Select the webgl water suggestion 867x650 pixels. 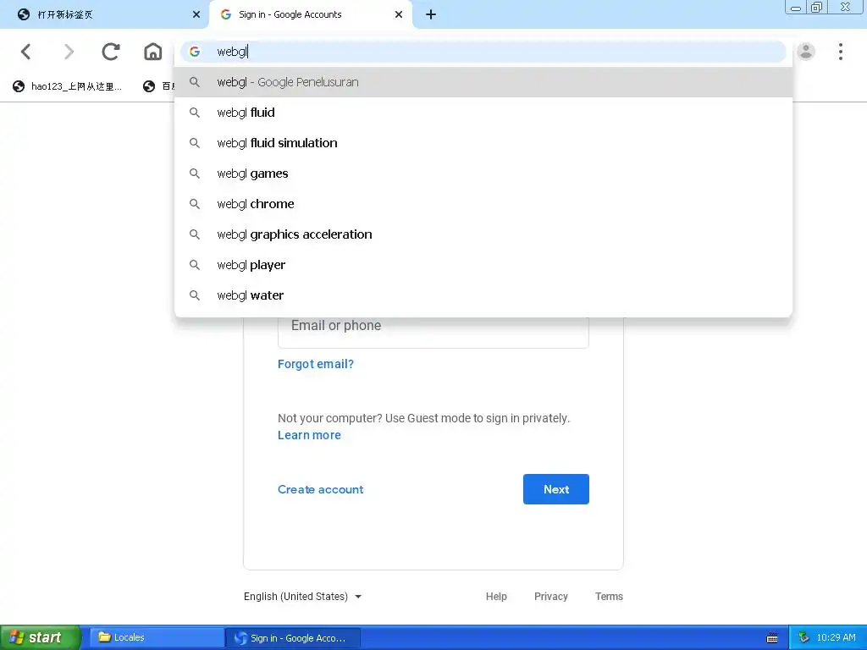point(483,295)
